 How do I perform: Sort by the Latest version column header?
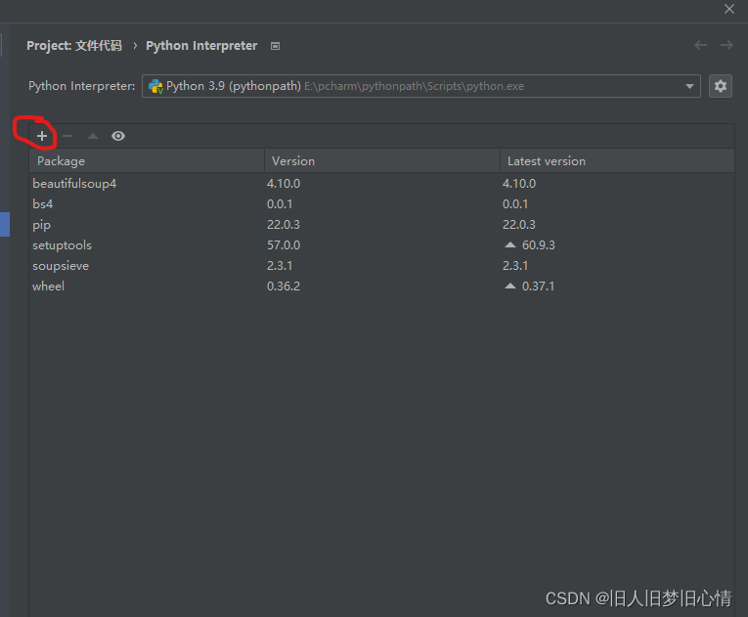click(x=617, y=160)
